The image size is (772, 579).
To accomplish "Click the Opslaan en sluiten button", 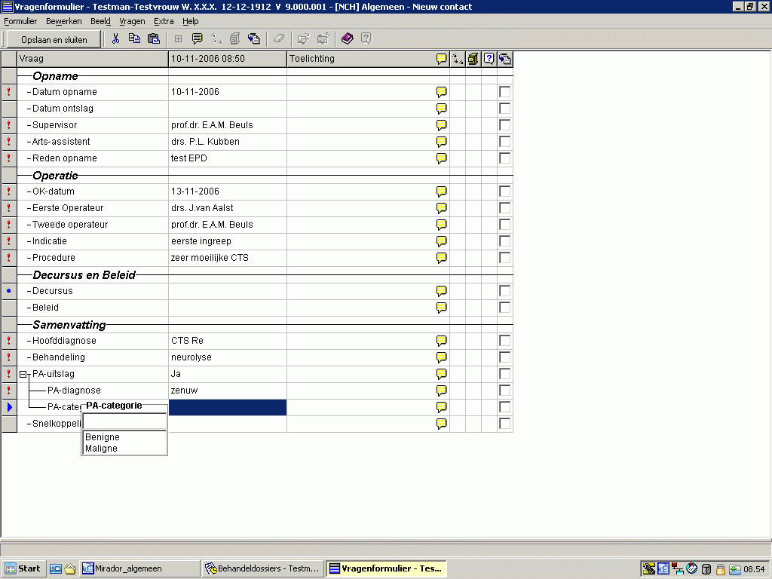I will pos(54,39).
